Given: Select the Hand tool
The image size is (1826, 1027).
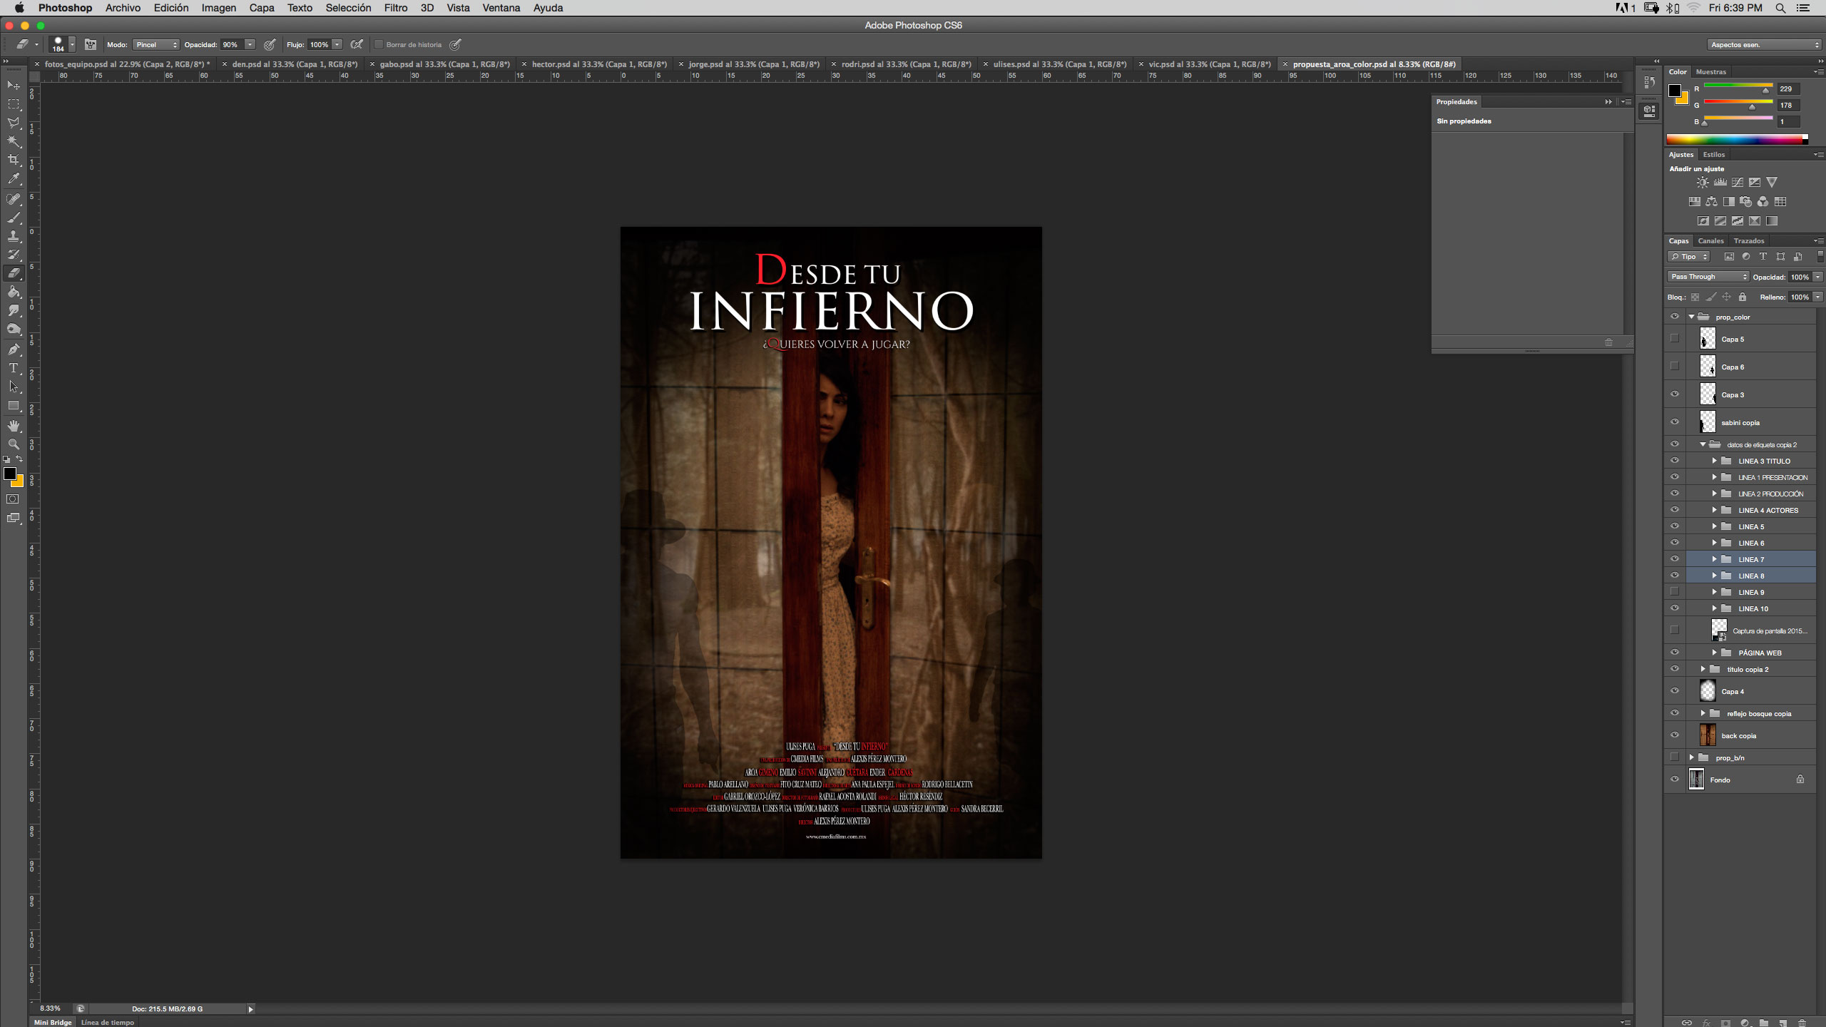Looking at the screenshot, I should pyautogui.click(x=14, y=426).
